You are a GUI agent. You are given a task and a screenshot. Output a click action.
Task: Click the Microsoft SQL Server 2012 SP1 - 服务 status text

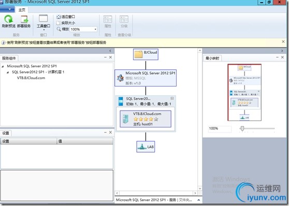point(146,200)
